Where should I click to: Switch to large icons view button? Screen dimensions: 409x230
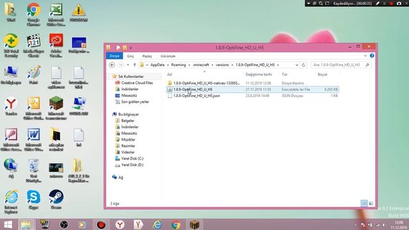(x=371, y=203)
